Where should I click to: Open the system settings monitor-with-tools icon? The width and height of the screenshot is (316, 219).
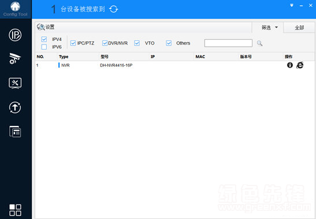tap(15, 83)
